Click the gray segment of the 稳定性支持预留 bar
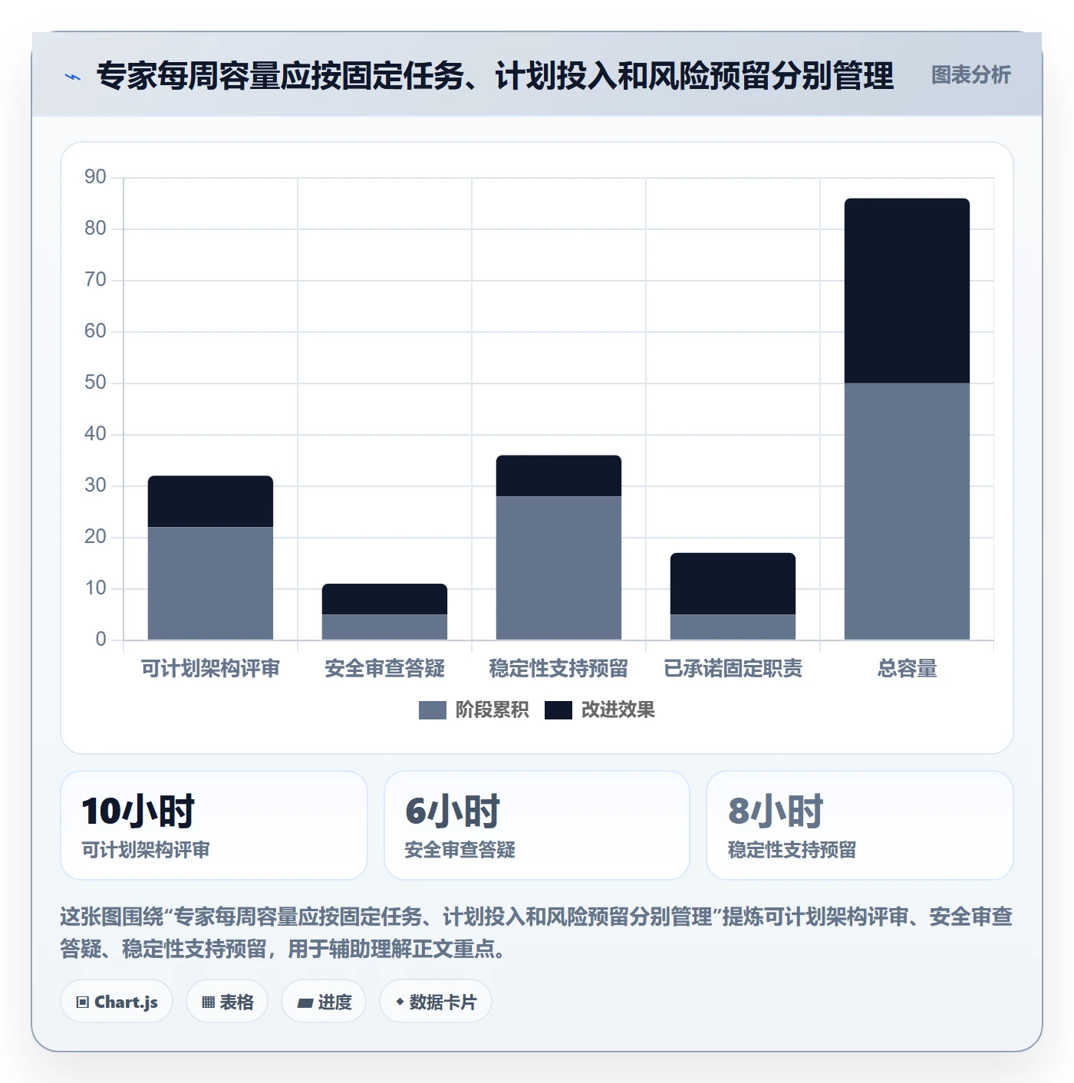The image size is (1074, 1083). [x=558, y=568]
